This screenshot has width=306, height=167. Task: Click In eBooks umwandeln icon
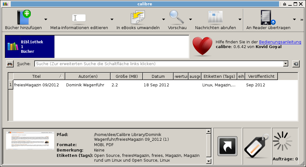[138, 17]
